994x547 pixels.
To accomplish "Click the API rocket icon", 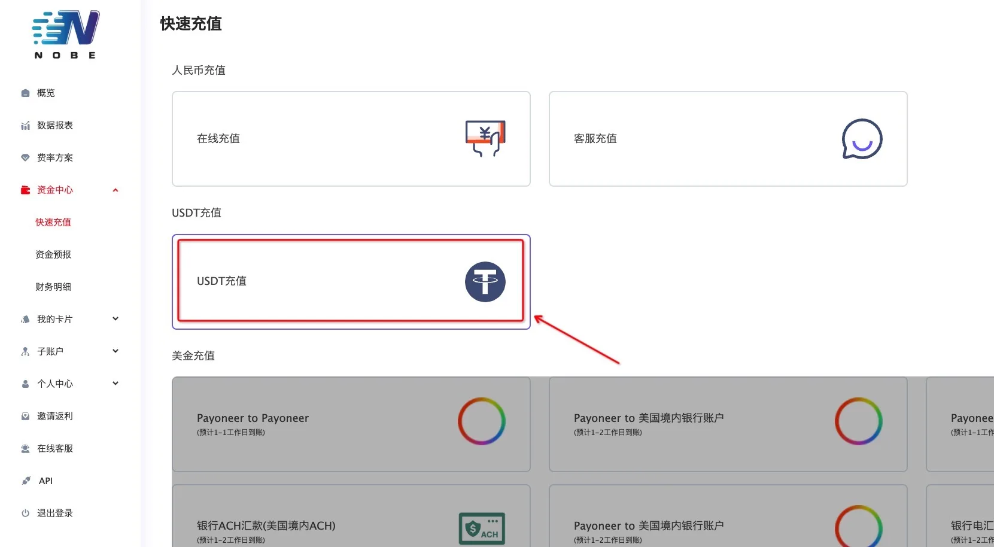I will click(26, 481).
